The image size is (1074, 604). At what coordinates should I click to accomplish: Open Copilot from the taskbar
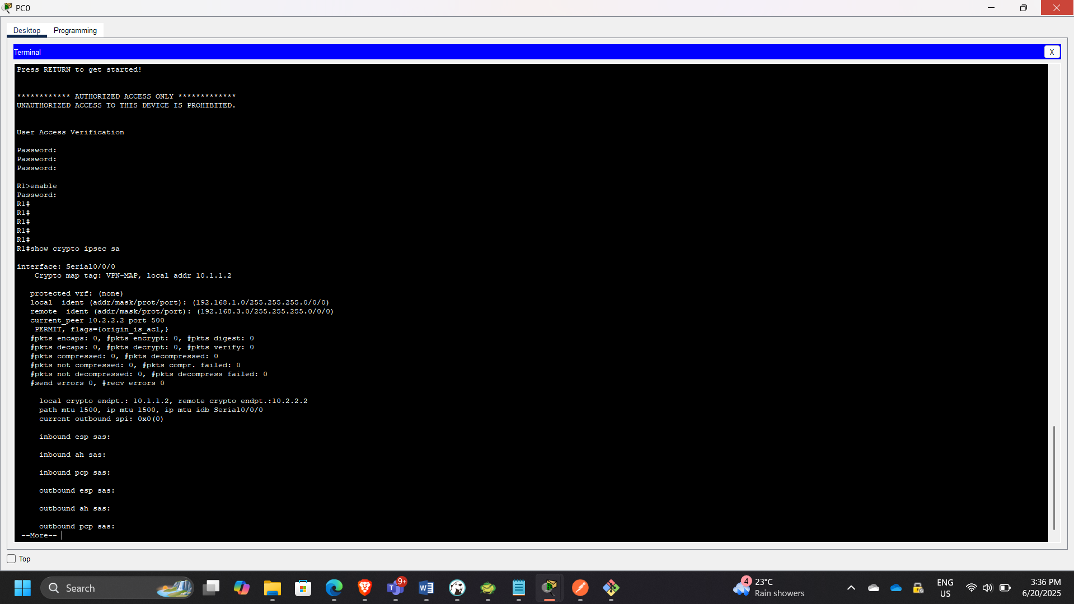(241, 588)
